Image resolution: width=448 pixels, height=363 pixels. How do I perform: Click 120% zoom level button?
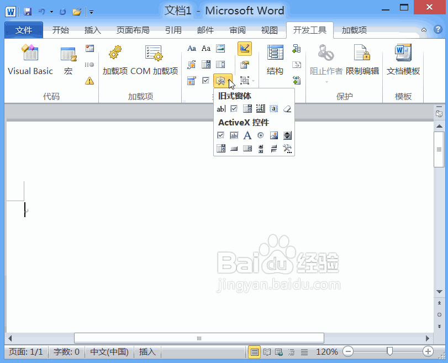pyautogui.click(x=327, y=352)
